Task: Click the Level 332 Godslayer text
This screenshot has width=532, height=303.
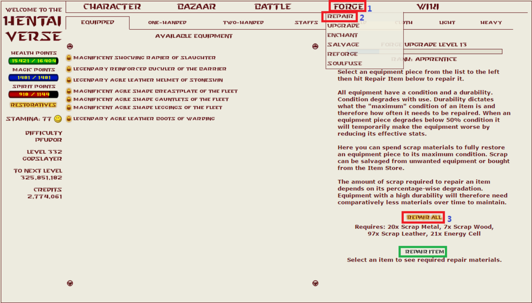Action: pyautogui.click(x=42, y=155)
